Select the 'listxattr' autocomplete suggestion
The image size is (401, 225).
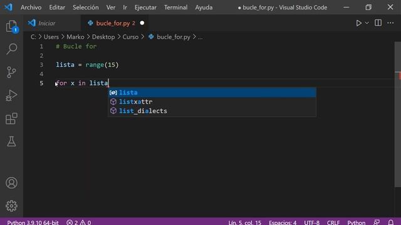pyautogui.click(x=212, y=101)
